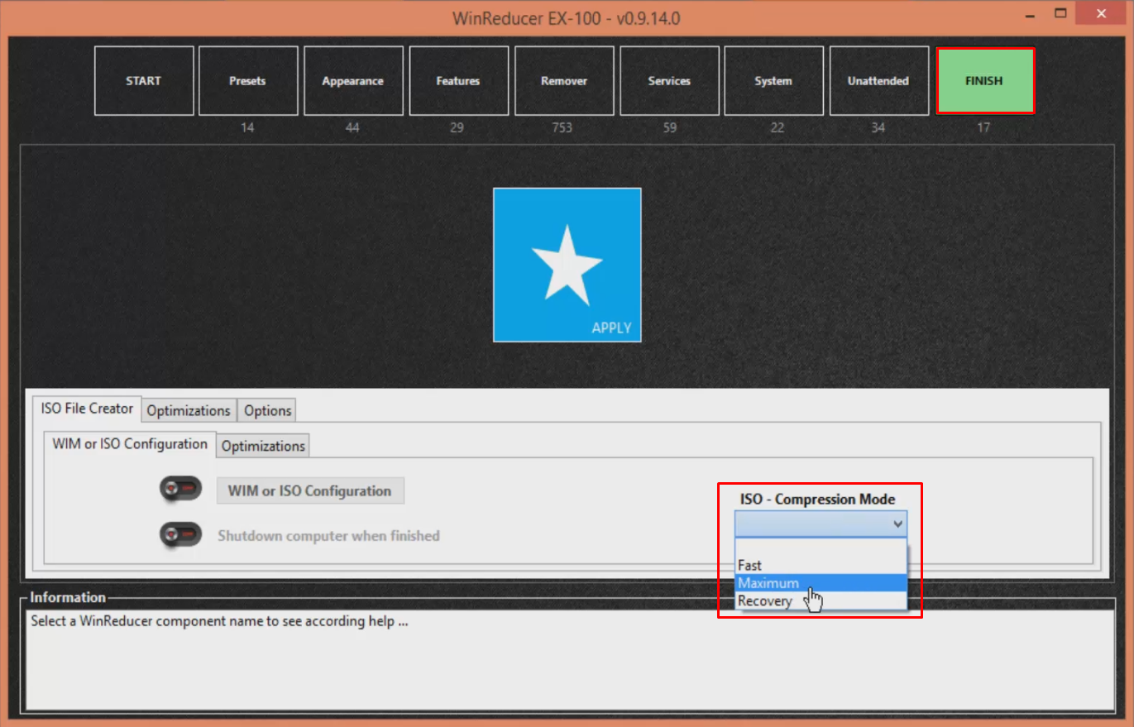Click the 17 count under FINISH
The width and height of the screenshot is (1134, 727).
[983, 127]
